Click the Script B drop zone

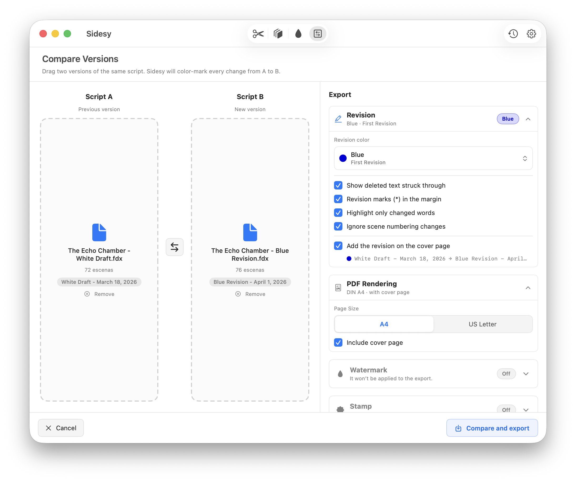click(x=250, y=260)
